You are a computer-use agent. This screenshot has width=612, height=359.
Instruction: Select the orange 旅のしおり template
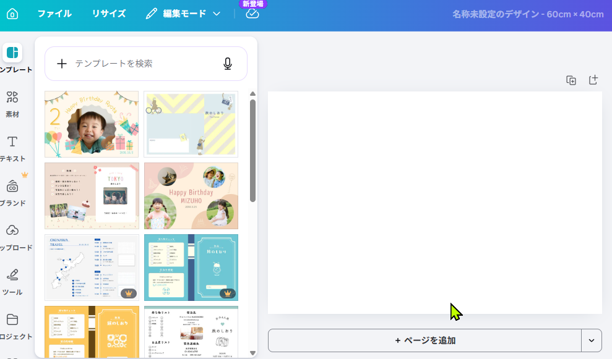(92, 332)
